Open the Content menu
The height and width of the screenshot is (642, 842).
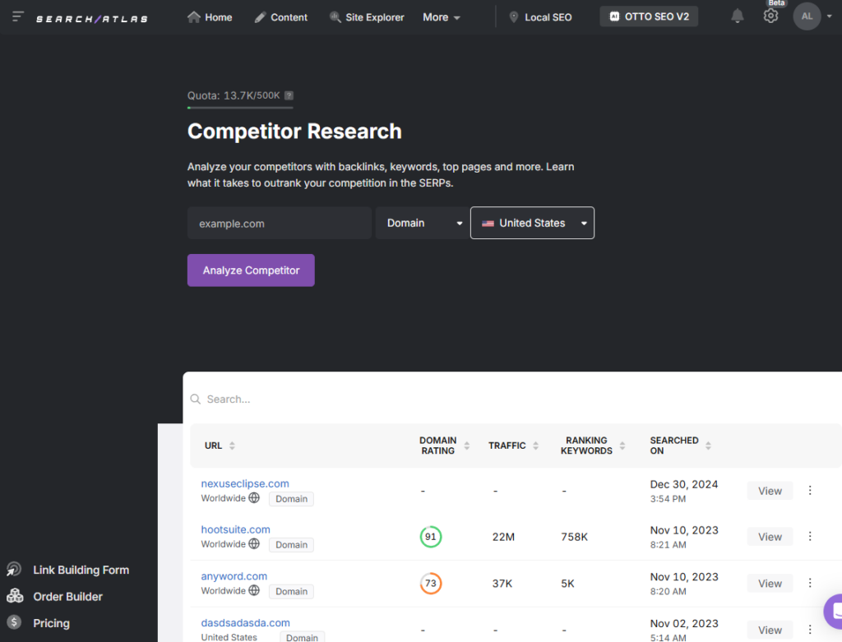coord(281,17)
